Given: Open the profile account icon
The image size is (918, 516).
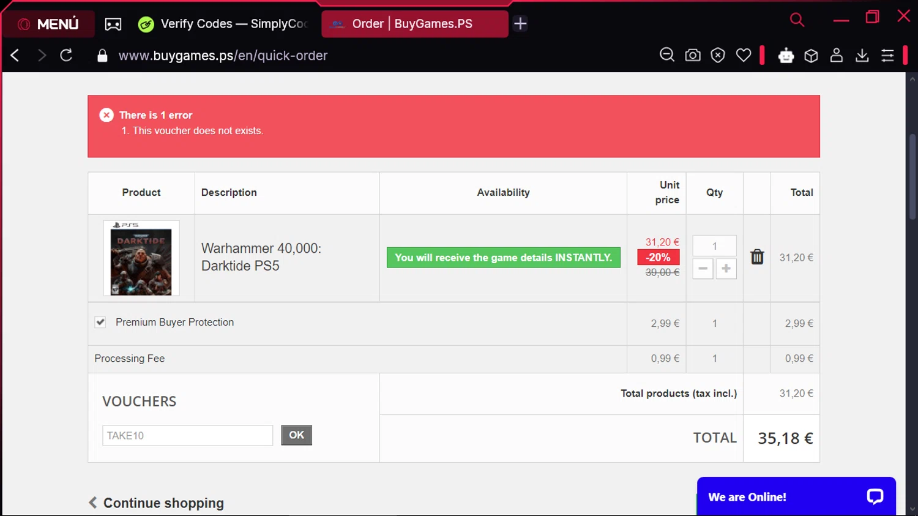Looking at the screenshot, I should [x=837, y=56].
